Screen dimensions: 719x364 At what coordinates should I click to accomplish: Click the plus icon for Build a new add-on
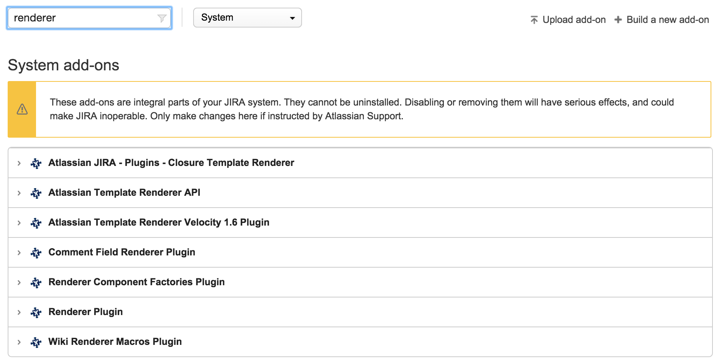point(618,20)
